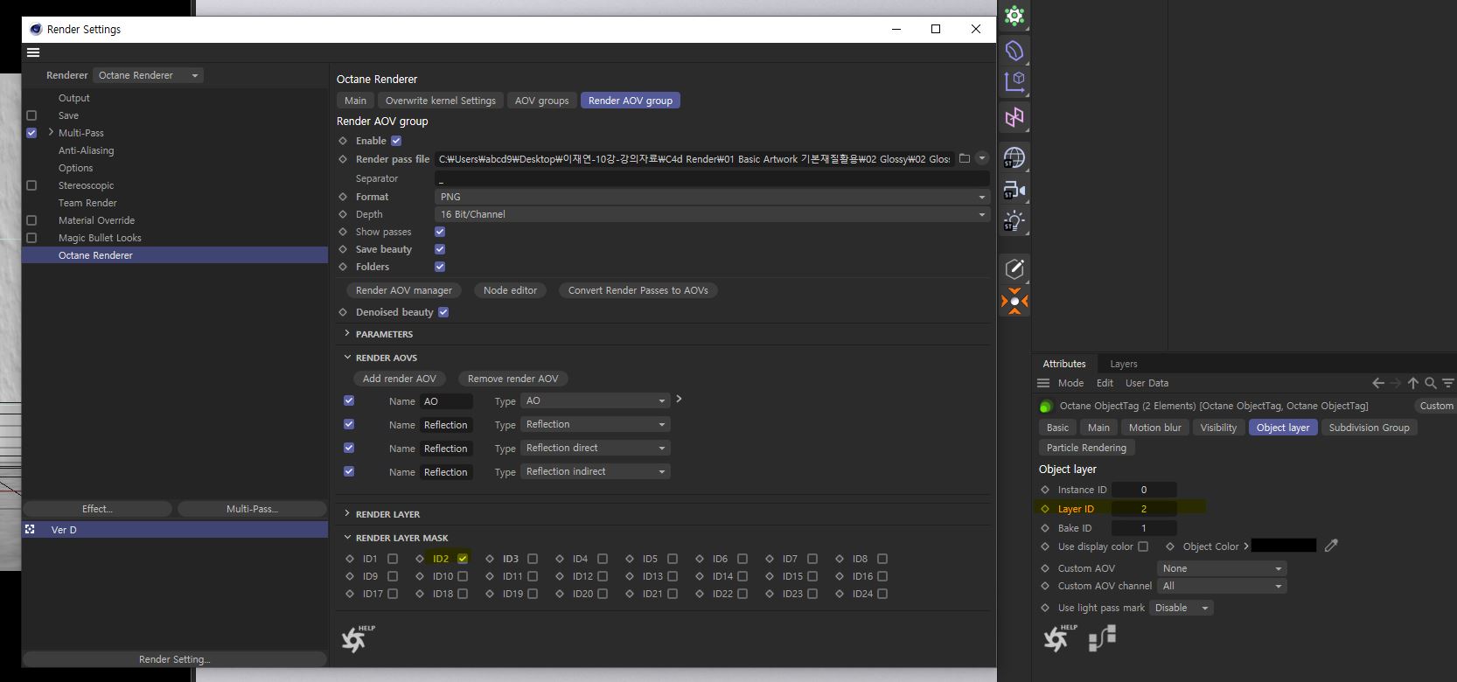This screenshot has height=682, width=1457.
Task: Open the Renderer dropdown showing Octane Renderer
Action: 148,75
